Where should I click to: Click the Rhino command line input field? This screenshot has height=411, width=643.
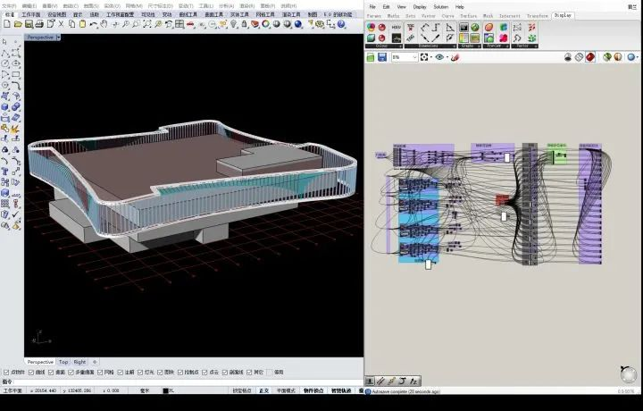188,382
